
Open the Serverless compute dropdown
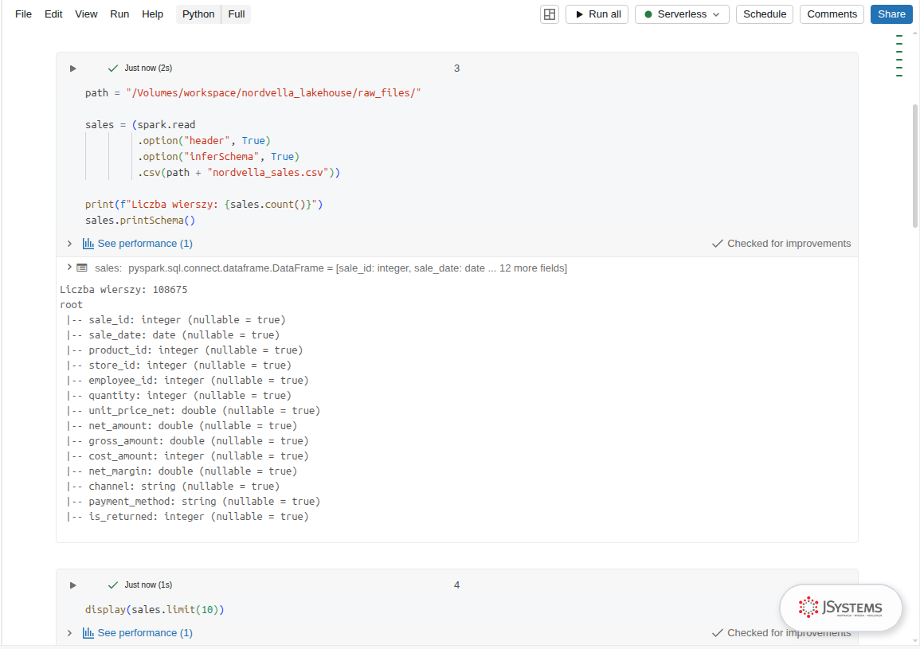click(683, 14)
